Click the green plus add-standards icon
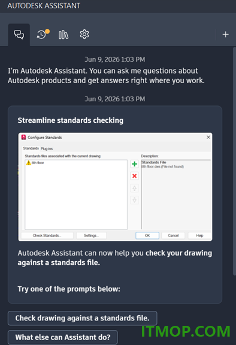 134,164
